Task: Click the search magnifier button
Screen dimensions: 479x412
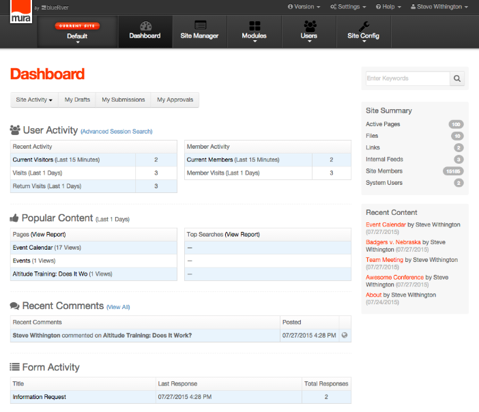Action: [x=457, y=78]
